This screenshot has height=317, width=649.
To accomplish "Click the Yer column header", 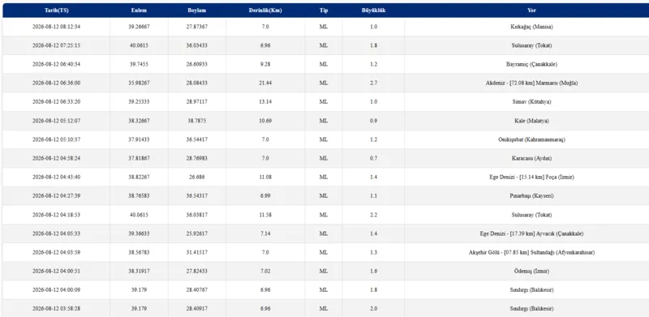I will click(532, 11).
